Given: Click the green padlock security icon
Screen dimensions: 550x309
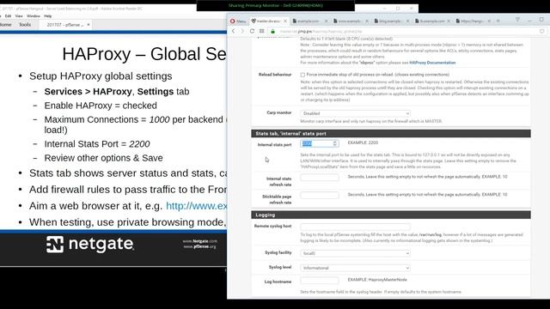Looking at the screenshot, I should 273,32.
